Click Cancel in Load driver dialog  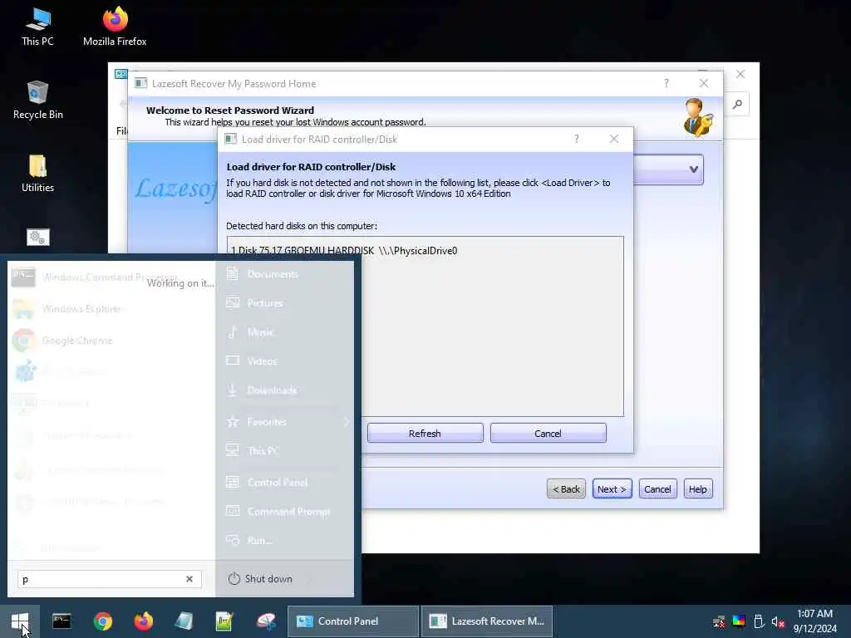coord(548,434)
